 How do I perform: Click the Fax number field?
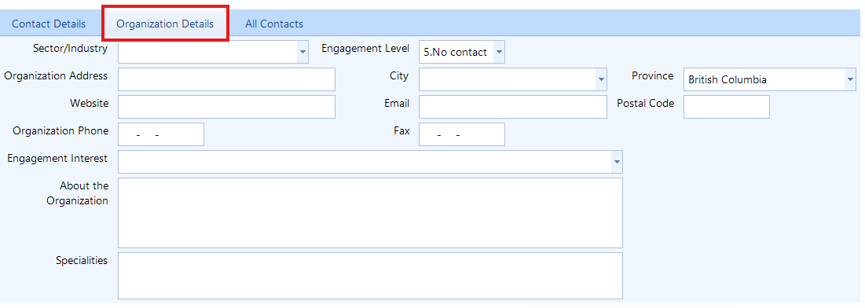pos(462,134)
